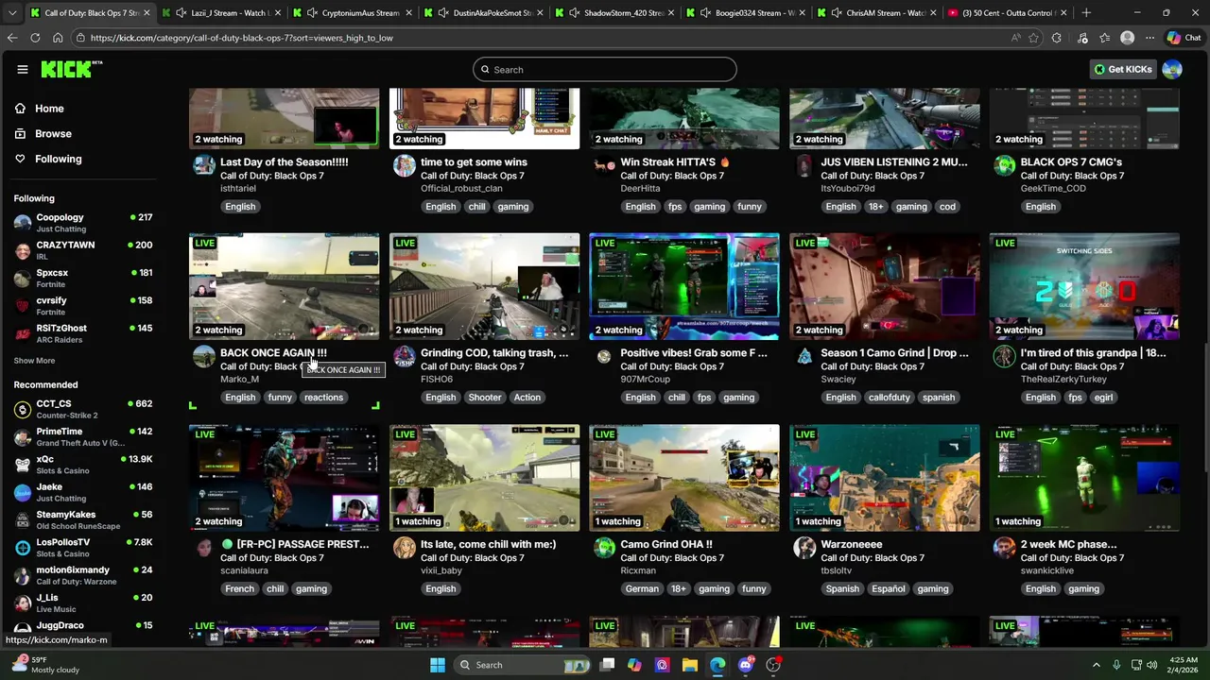The image size is (1210, 680).
Task: Click RSiTzGhost avatar in sidebar
Action: click(x=23, y=333)
